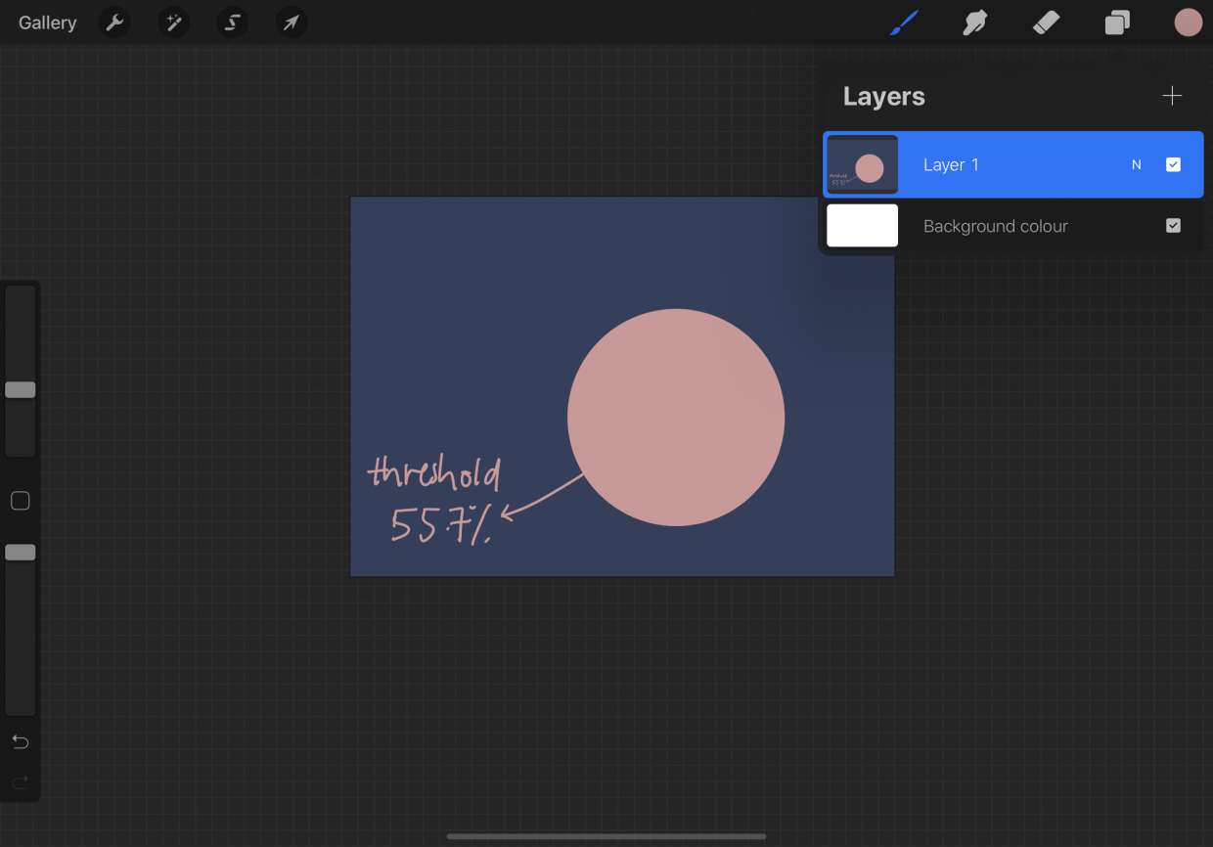The width and height of the screenshot is (1213, 847).
Task: Add a new layer with plus icon
Action: [1172, 96]
